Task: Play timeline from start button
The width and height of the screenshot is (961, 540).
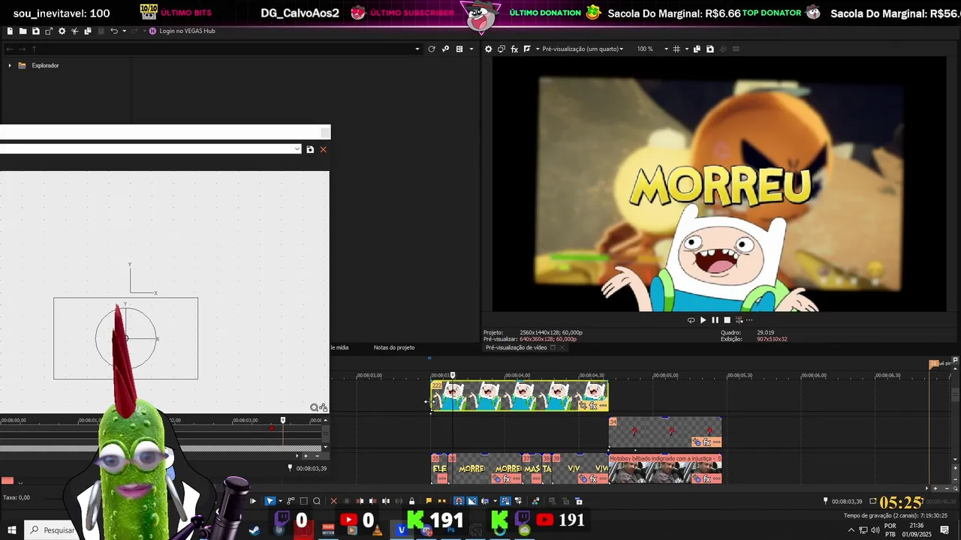Action: coord(252,501)
